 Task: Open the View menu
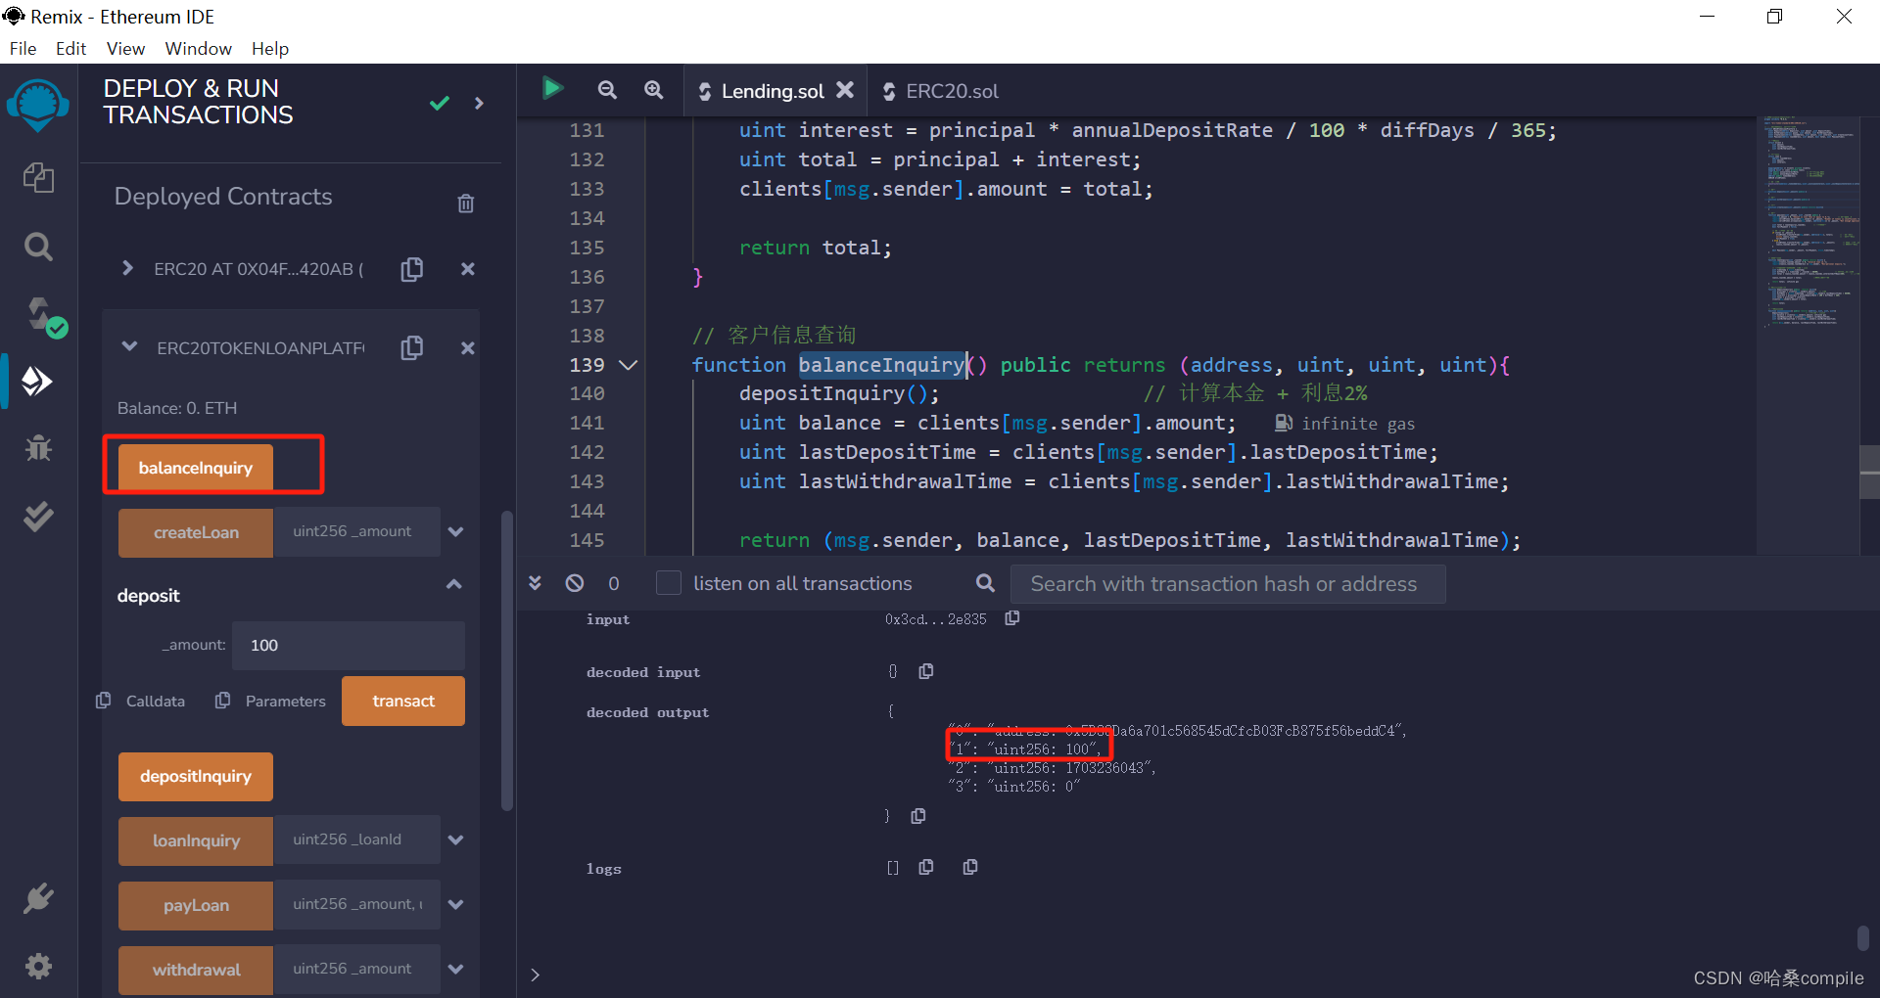tap(125, 49)
